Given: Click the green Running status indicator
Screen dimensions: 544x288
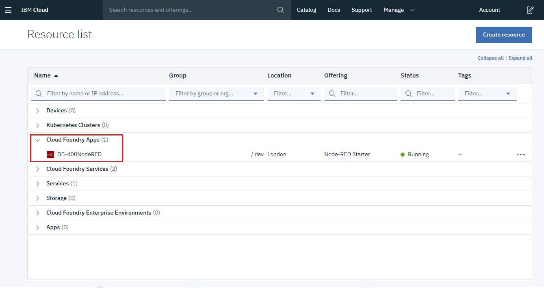Looking at the screenshot, I should click(x=402, y=154).
